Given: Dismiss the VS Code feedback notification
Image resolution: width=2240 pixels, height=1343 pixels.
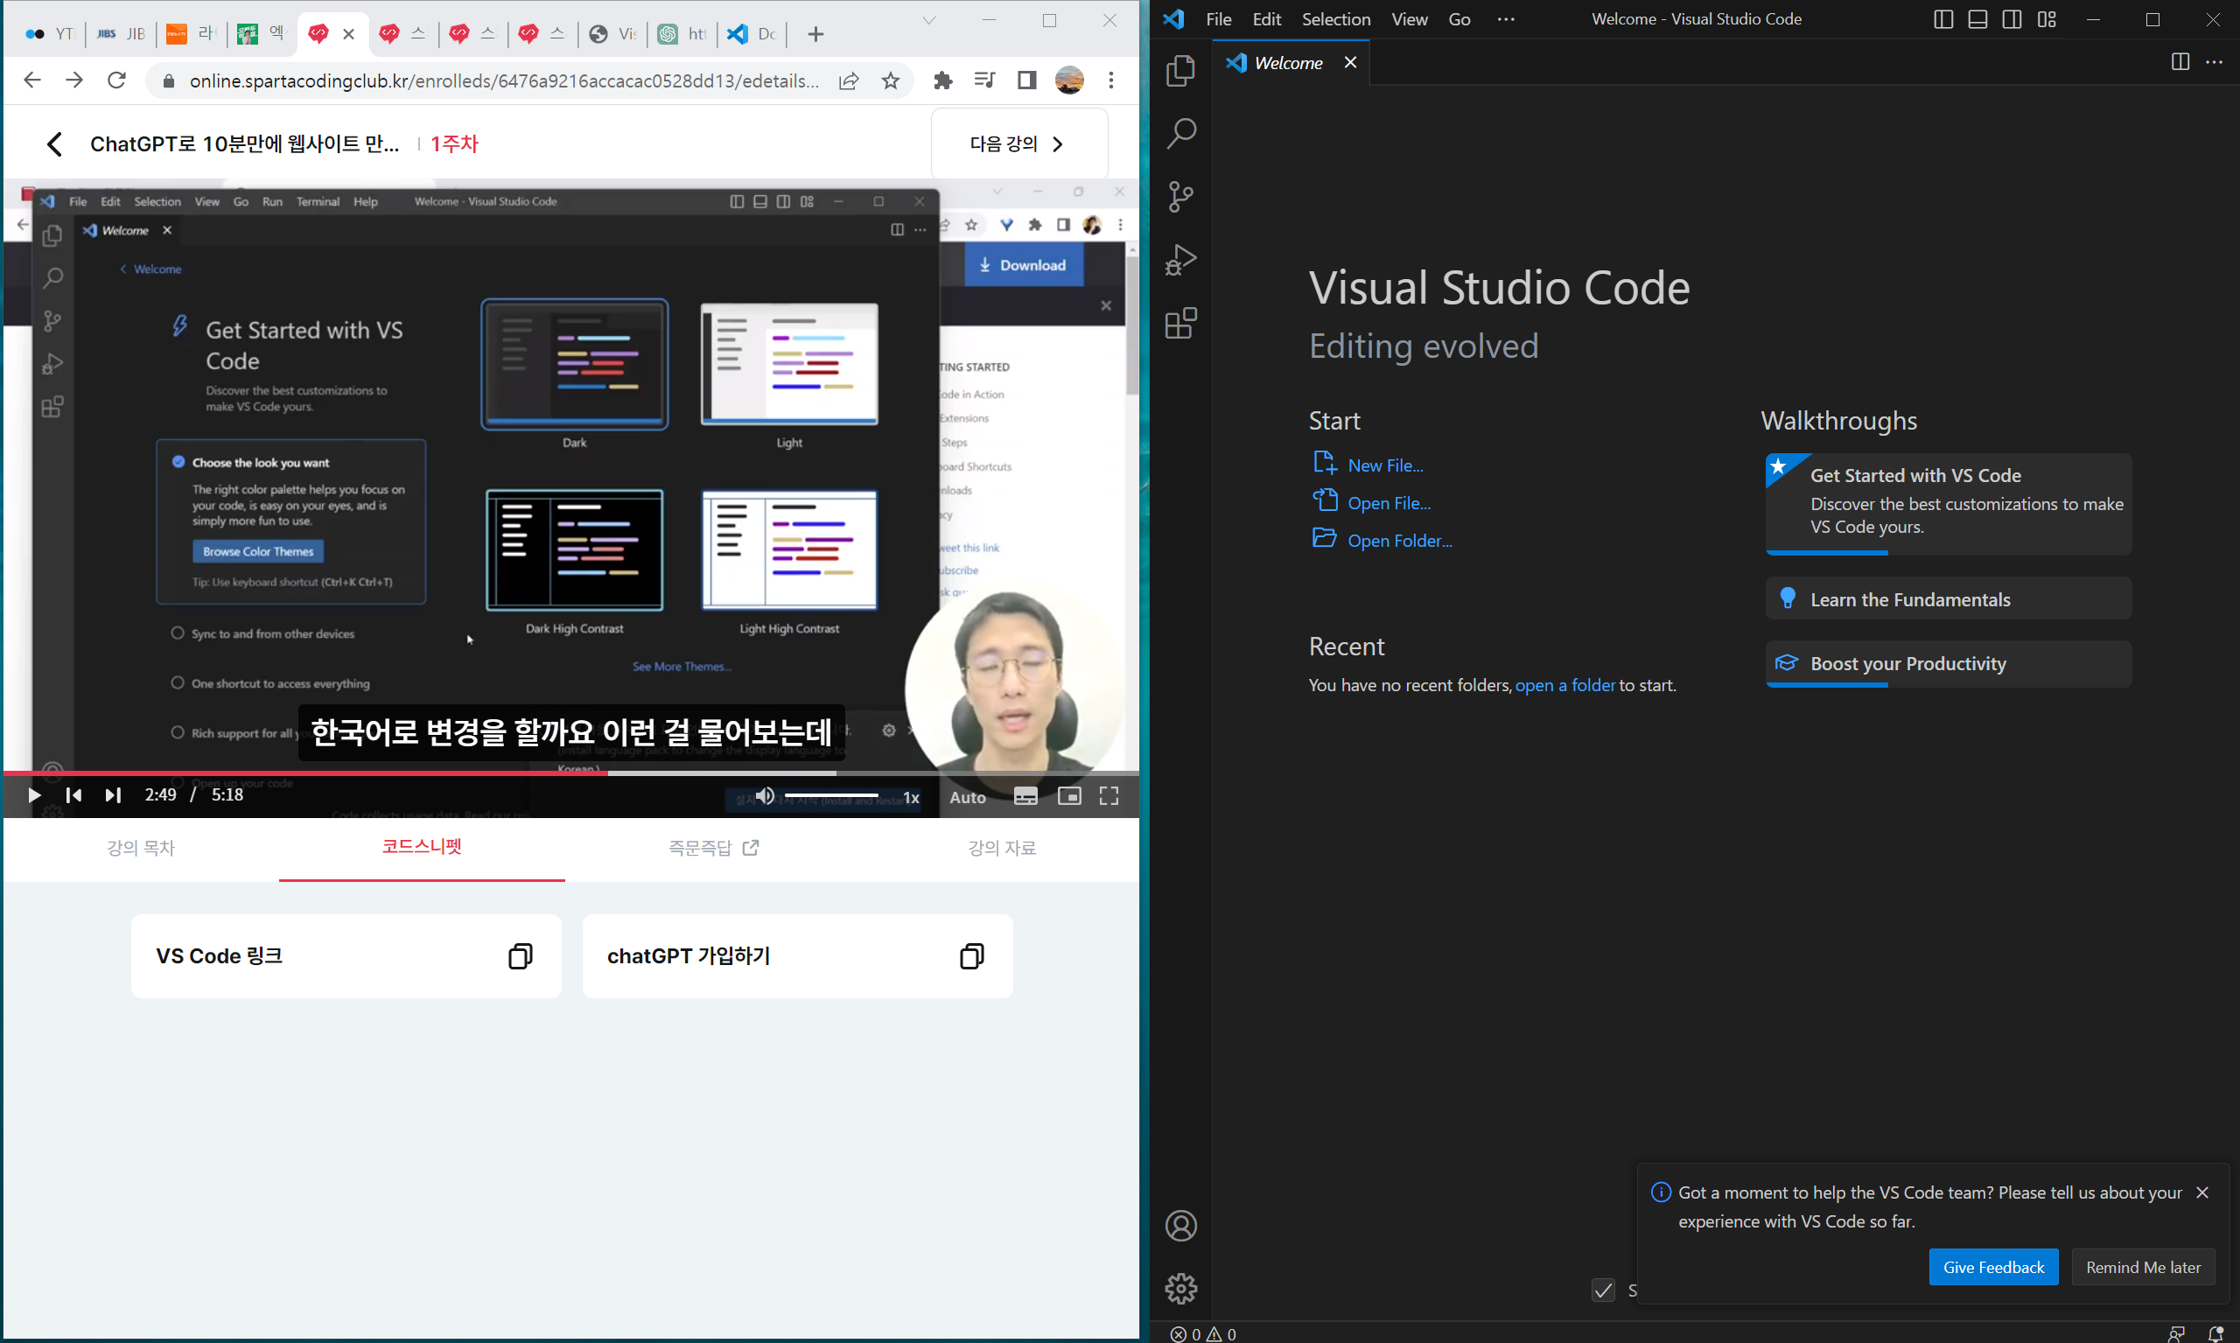Looking at the screenshot, I should pyautogui.click(x=2202, y=1193).
